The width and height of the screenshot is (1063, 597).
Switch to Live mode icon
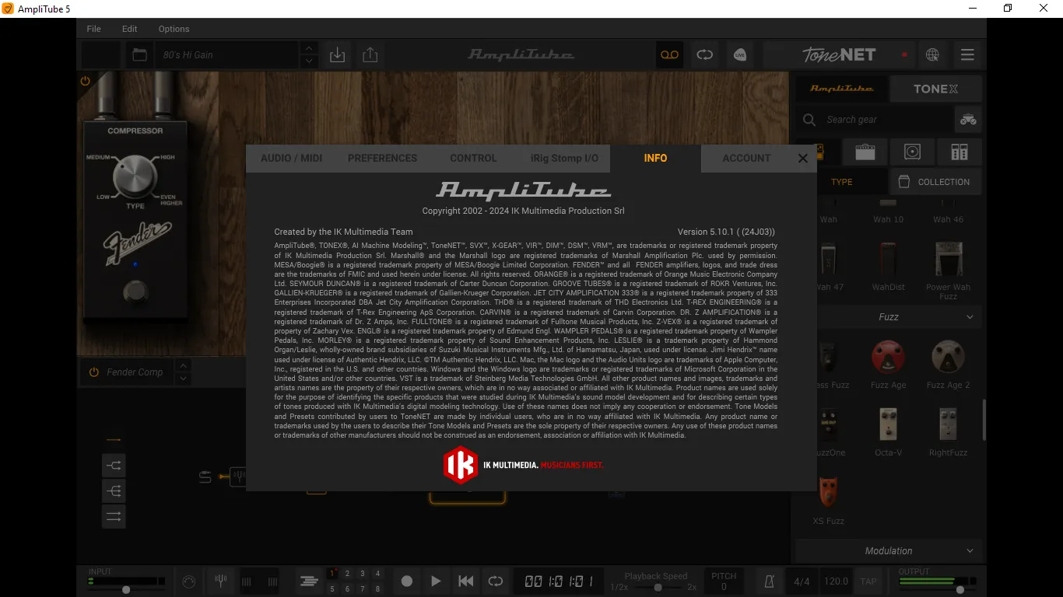(x=739, y=54)
